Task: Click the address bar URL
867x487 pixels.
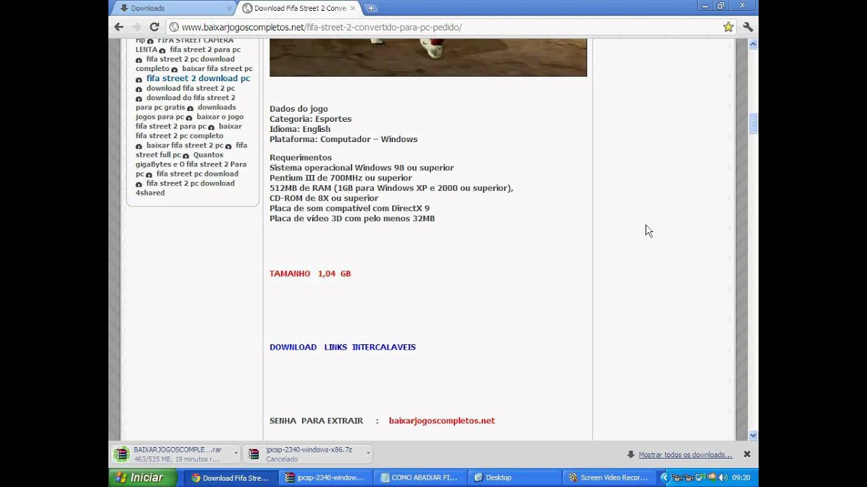Action: 322,27
